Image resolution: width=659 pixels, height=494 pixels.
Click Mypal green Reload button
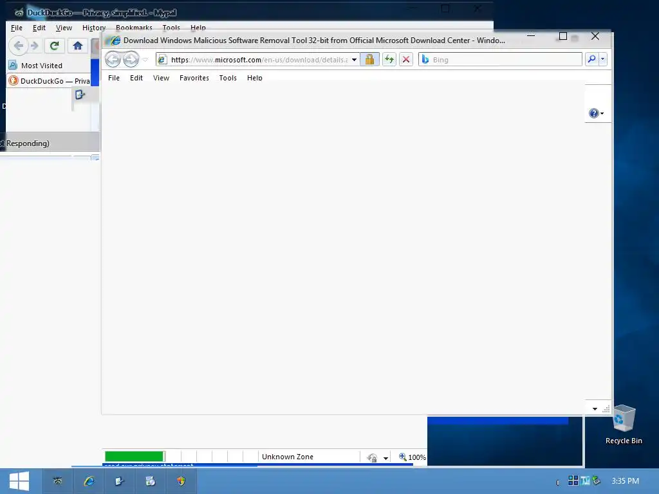click(x=54, y=46)
